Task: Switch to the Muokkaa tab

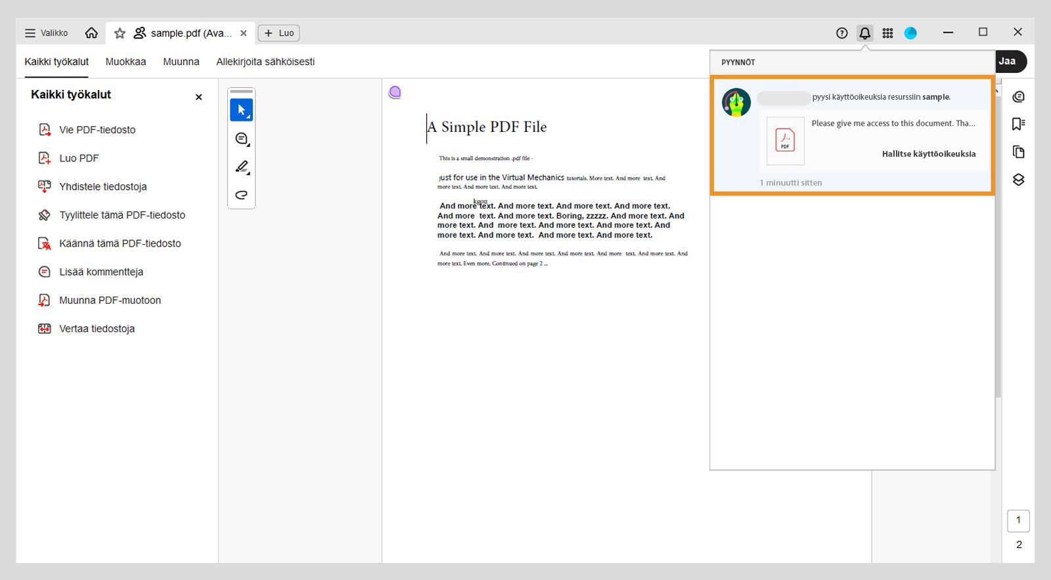Action: 126,62
